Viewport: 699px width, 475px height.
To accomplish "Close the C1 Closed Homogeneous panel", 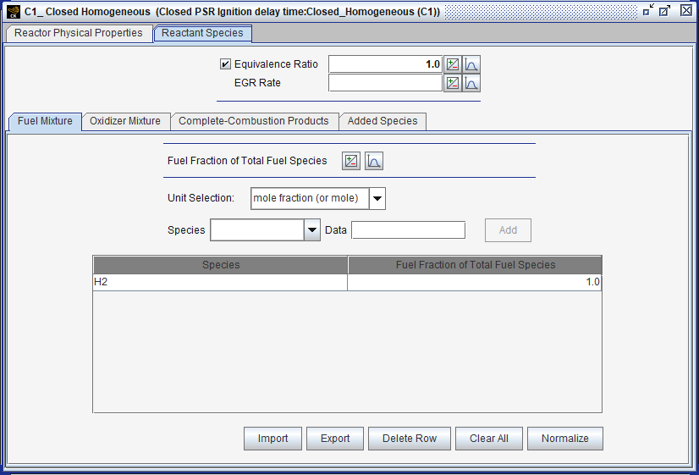I will point(686,10).
